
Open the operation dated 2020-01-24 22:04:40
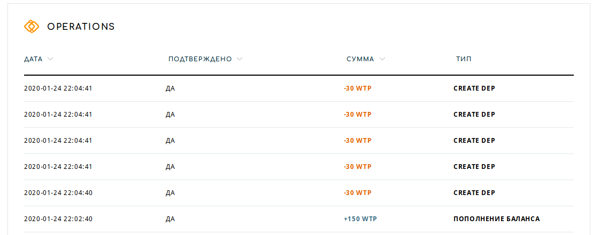click(x=299, y=193)
